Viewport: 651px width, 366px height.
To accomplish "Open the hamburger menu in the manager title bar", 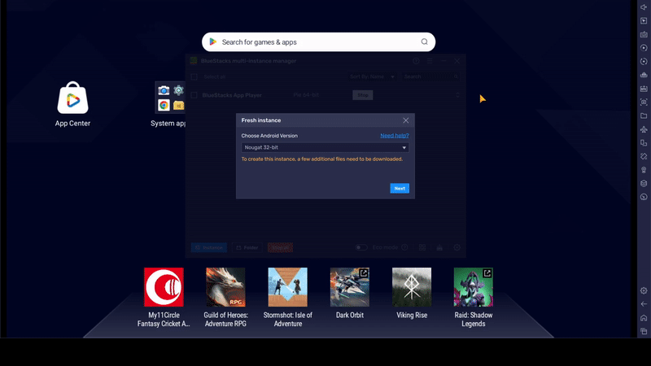I will tap(430, 61).
